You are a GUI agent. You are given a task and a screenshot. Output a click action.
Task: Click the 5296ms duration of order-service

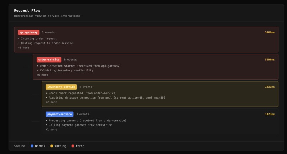pyautogui.click(x=270, y=60)
